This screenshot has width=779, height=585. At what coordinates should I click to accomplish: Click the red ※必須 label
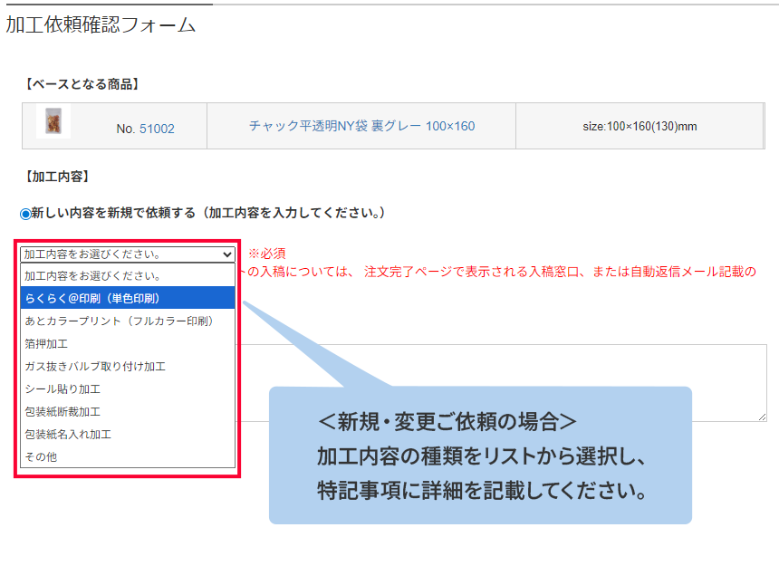[x=267, y=254]
